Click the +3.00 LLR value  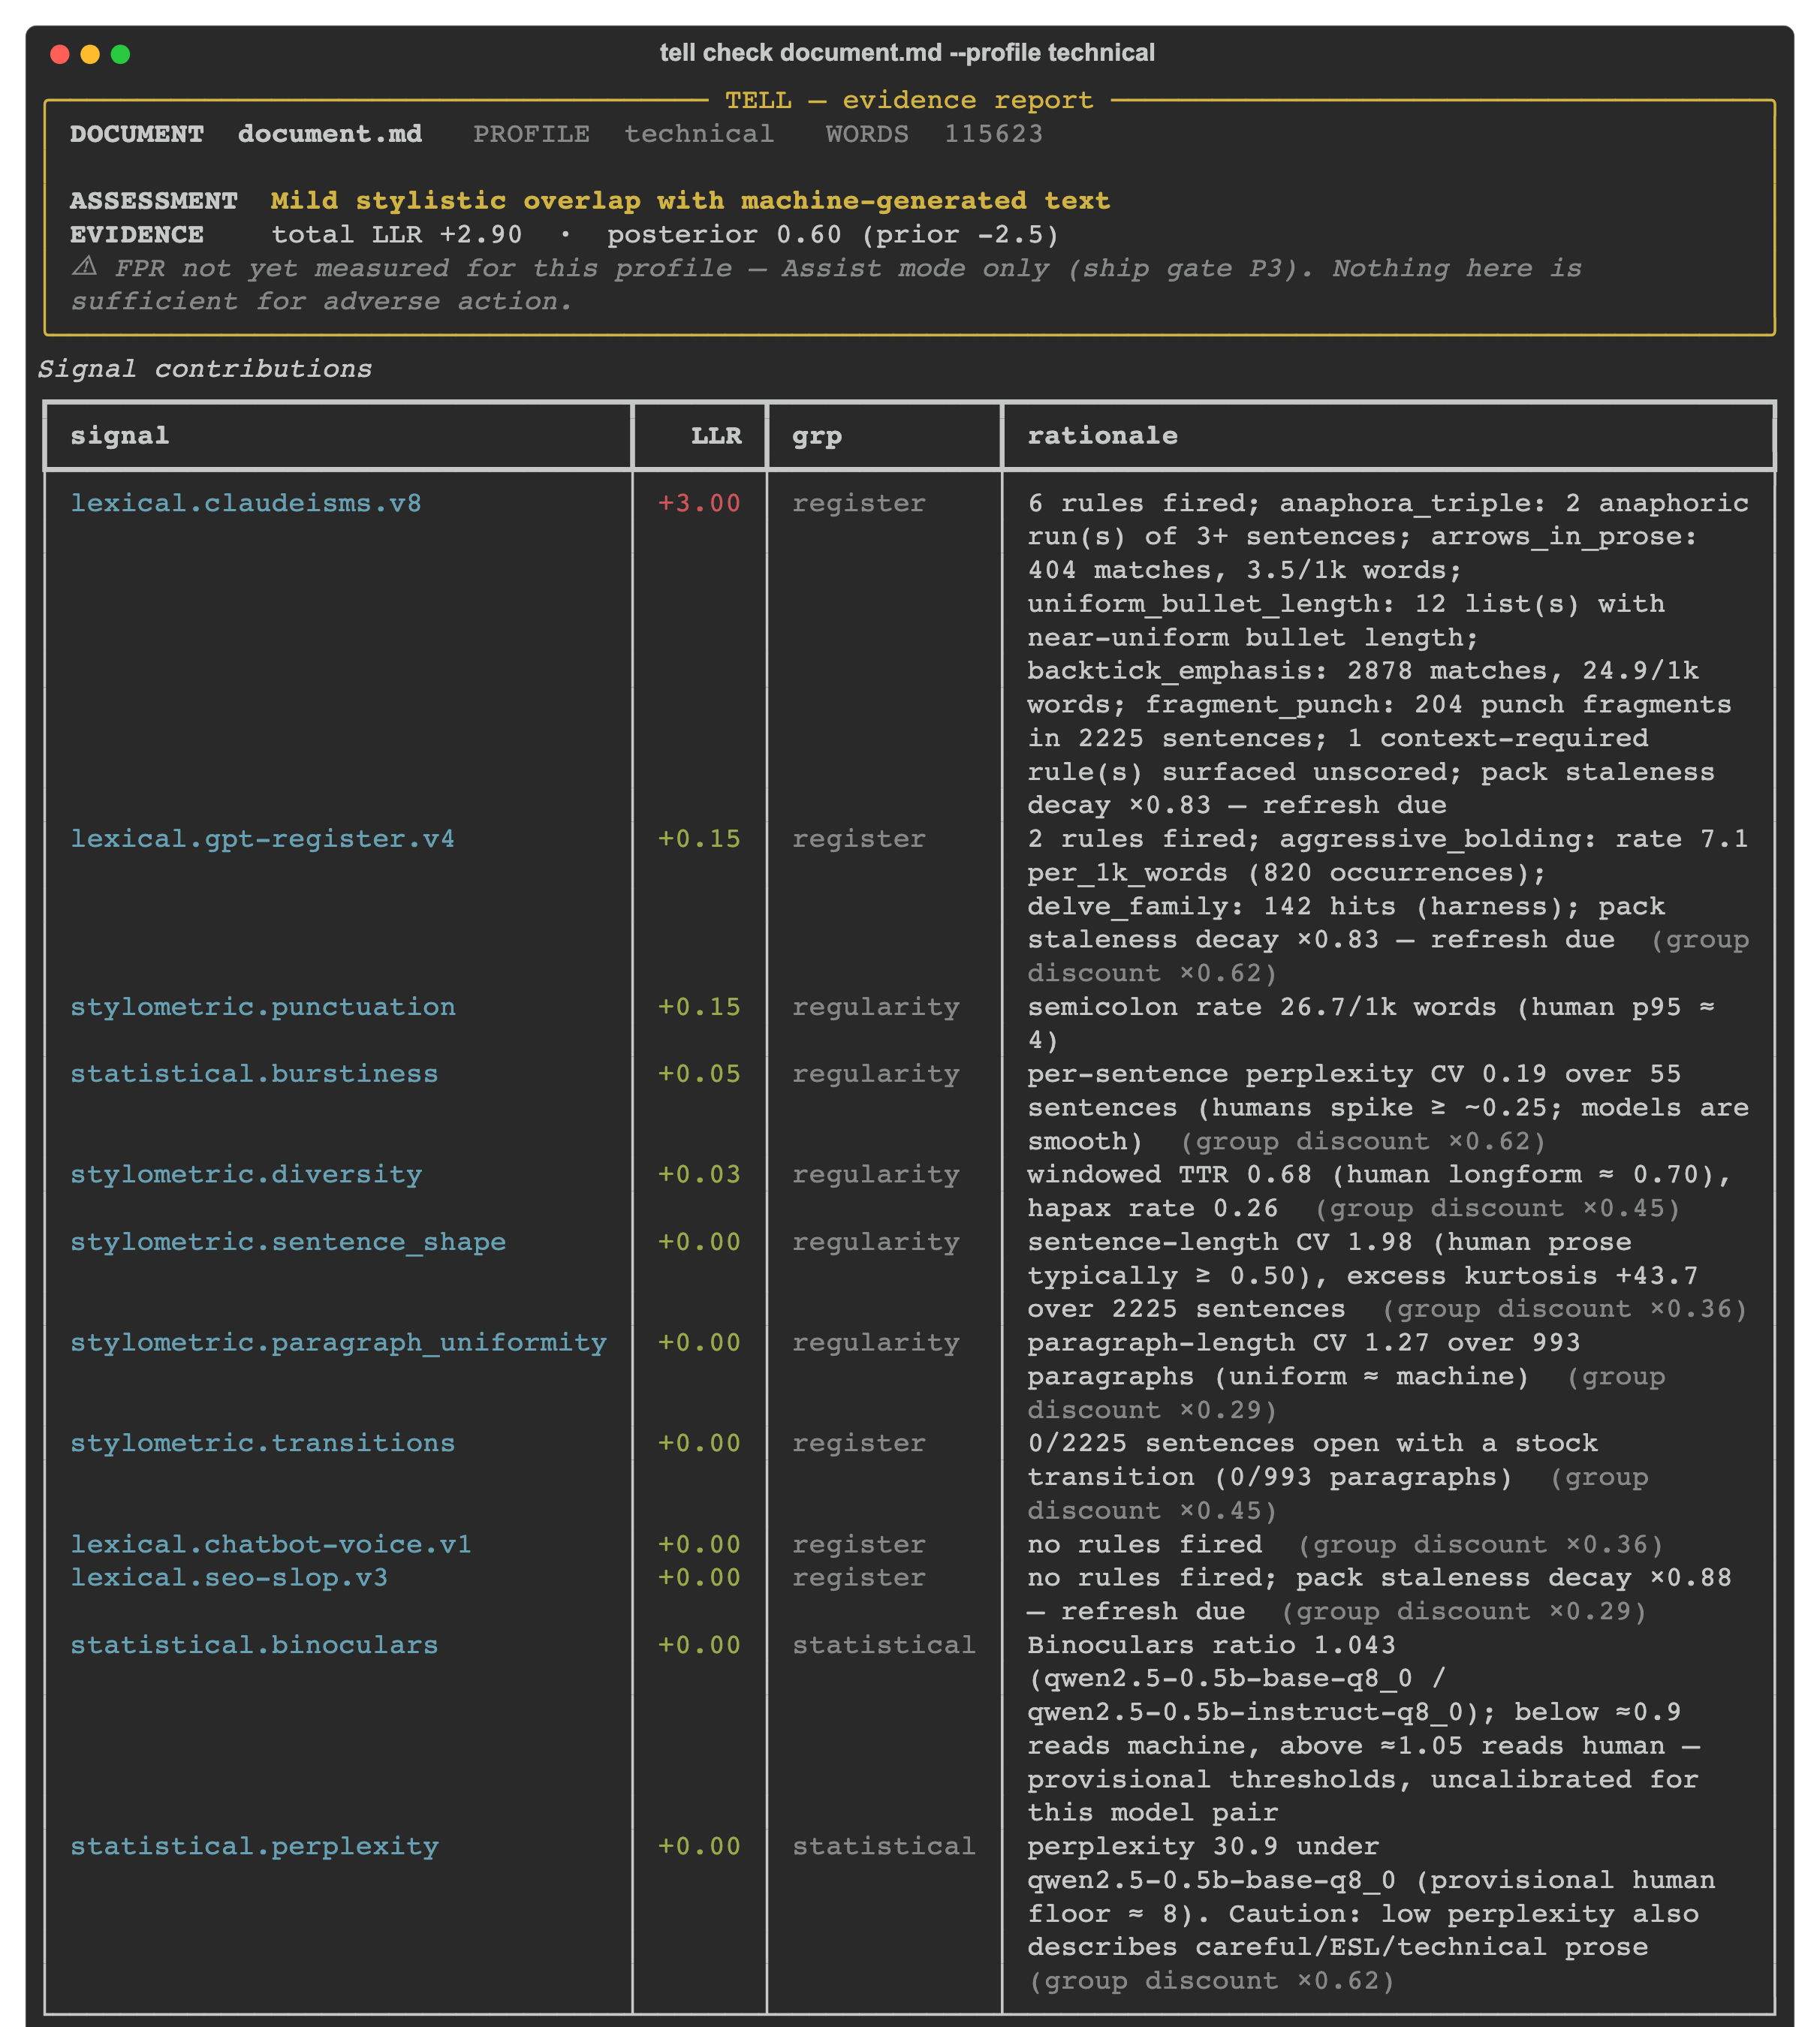pyautogui.click(x=699, y=503)
